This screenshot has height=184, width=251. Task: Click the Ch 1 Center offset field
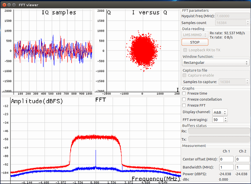(226, 159)
